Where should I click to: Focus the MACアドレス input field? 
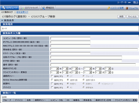click(70, 46)
